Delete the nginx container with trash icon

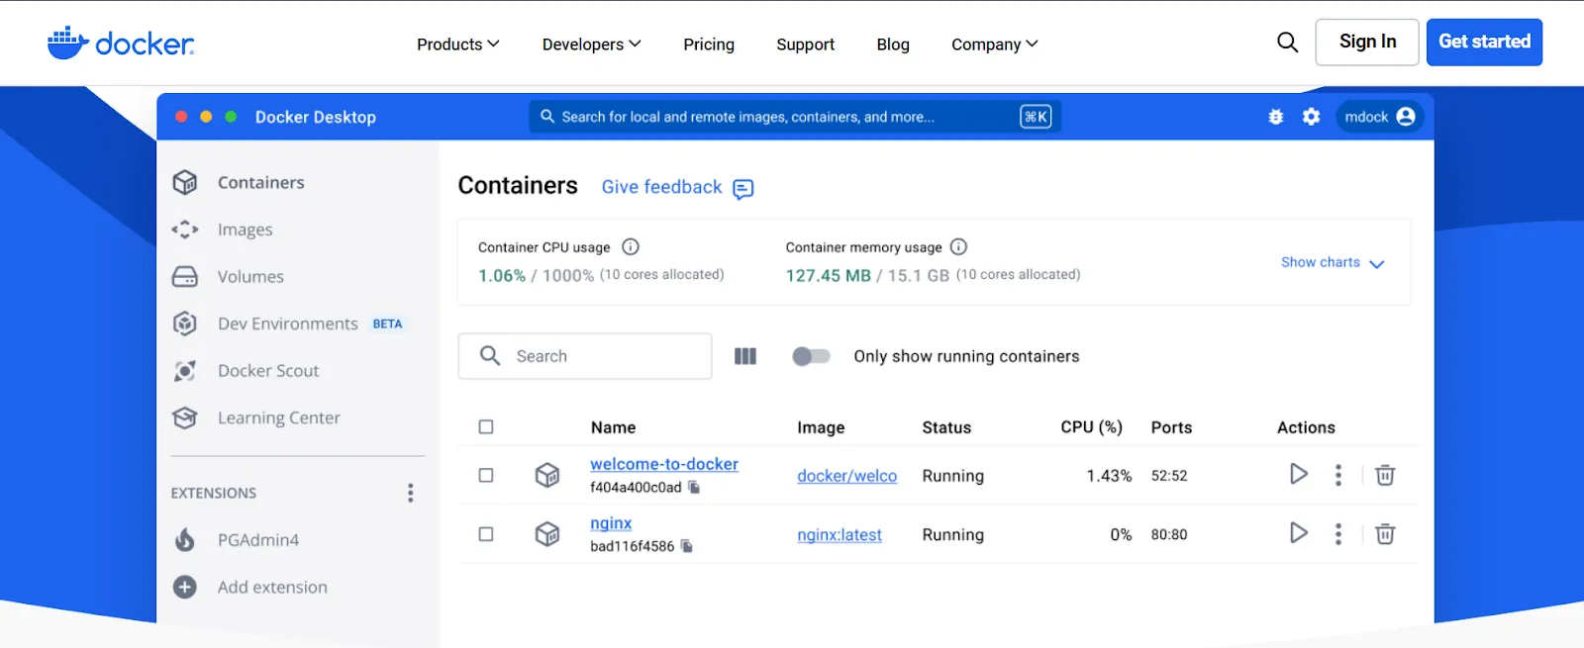coord(1385,534)
